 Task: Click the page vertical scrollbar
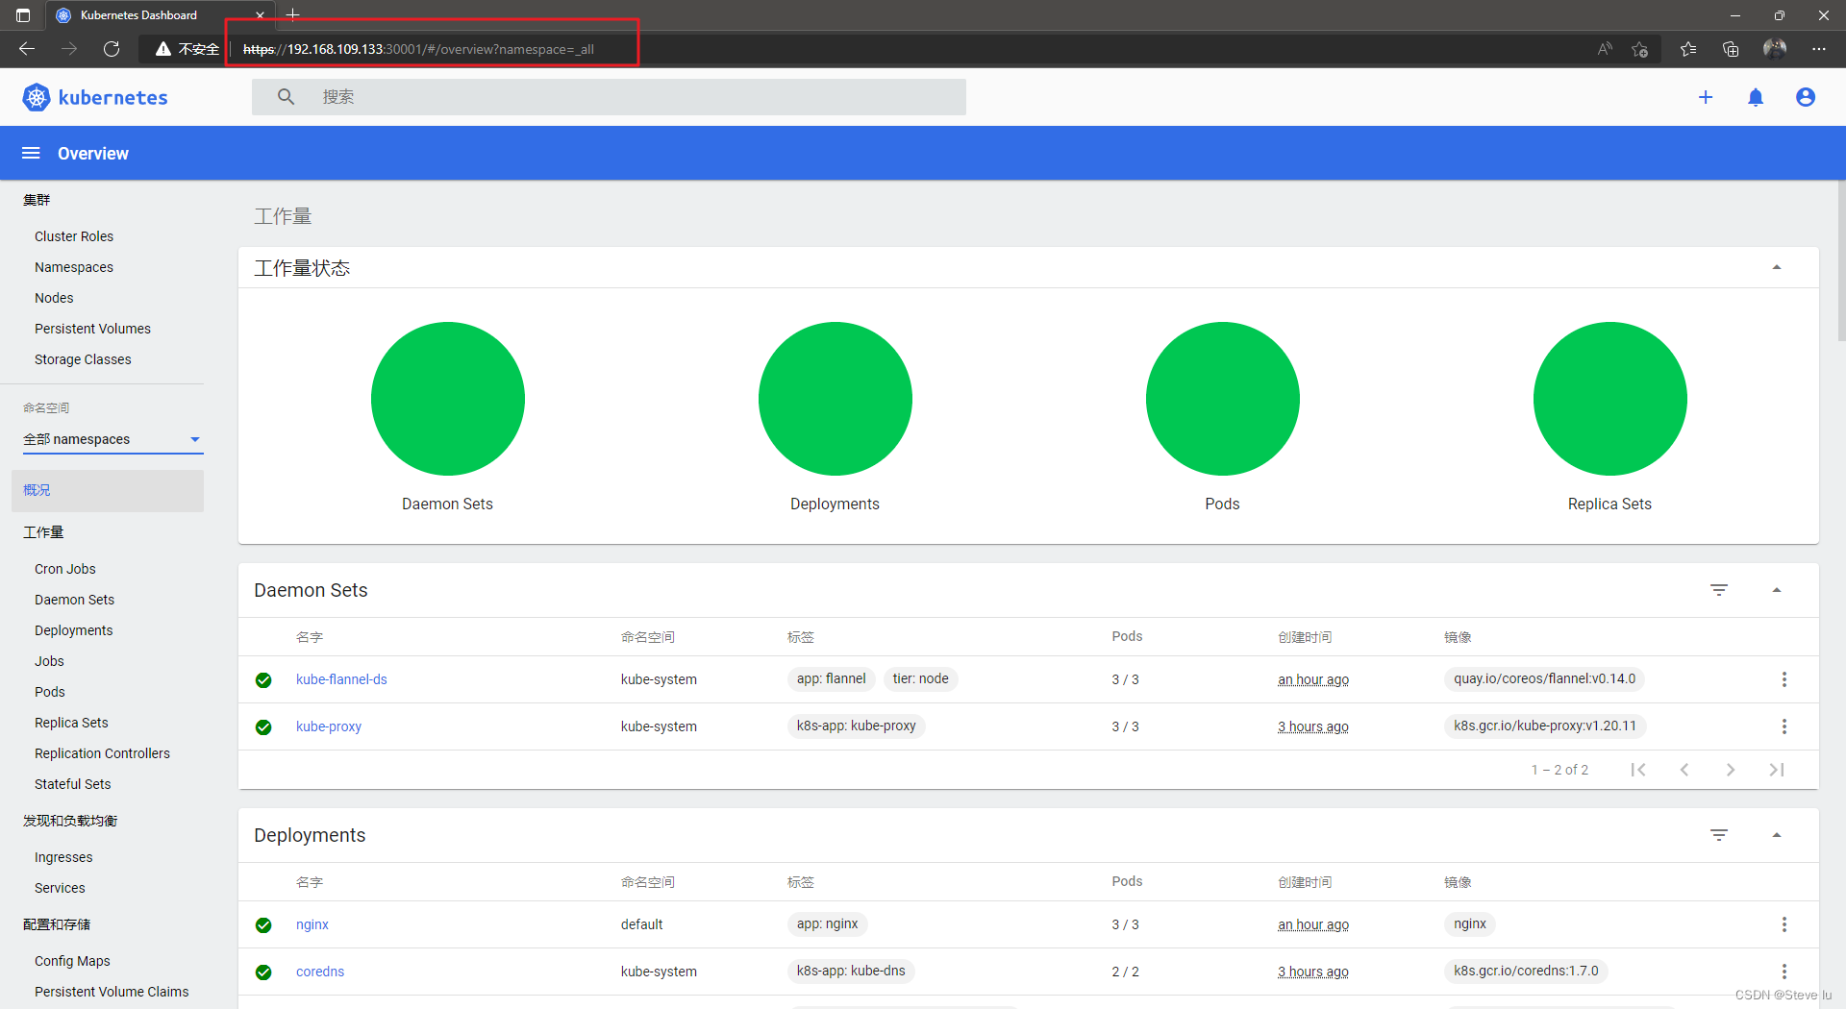(1840, 261)
